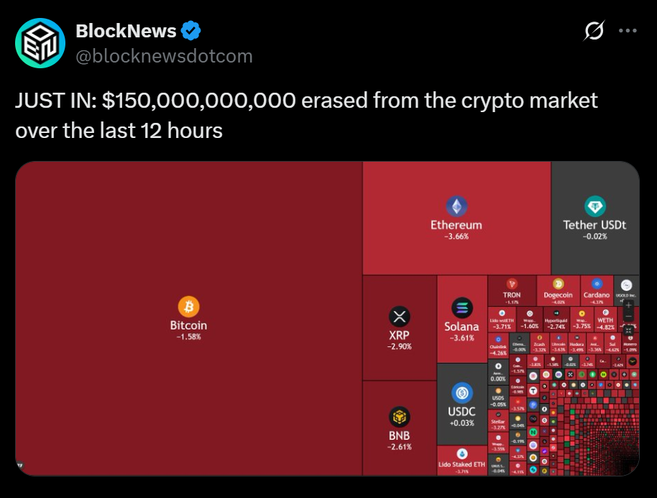Click the XRP logo icon
This screenshot has width=657, height=498.
pyautogui.click(x=399, y=316)
